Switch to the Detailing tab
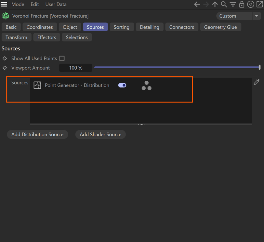264x242 pixels. tap(150, 27)
